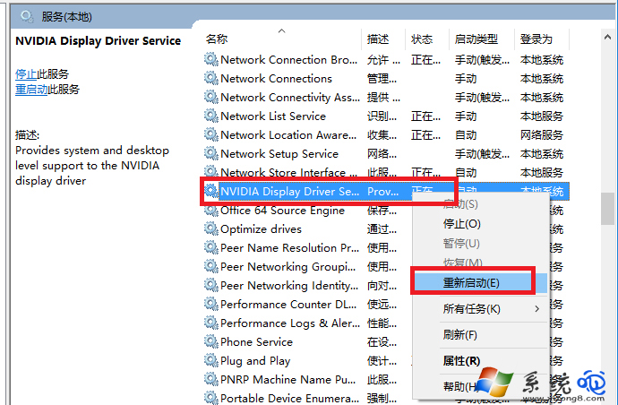Click the Stop (停止) service link
The height and width of the screenshot is (405, 618).
click(x=26, y=74)
